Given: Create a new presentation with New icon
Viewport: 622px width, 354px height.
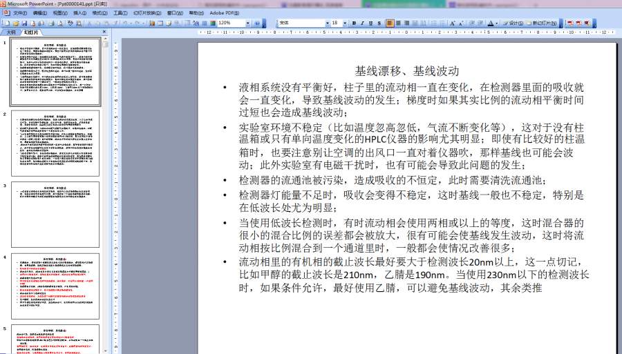Looking at the screenshot, I should pos(7,23).
